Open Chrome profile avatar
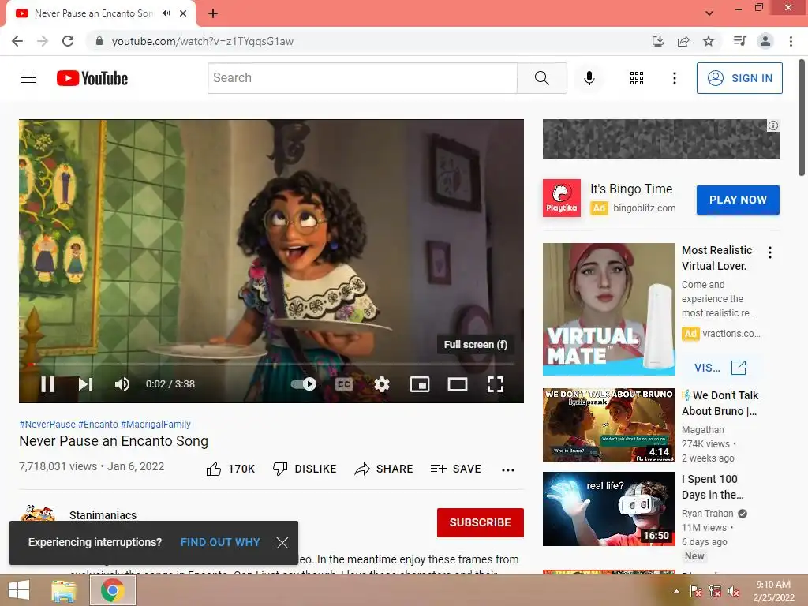Viewport: 808px width, 606px height. (765, 41)
